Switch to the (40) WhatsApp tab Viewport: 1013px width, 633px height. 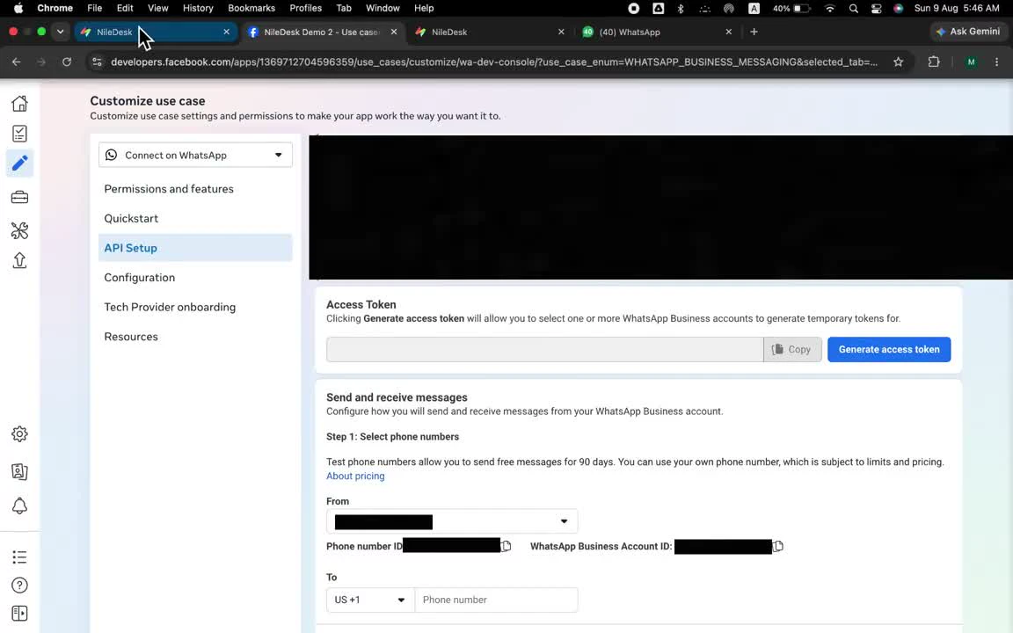[x=656, y=32]
